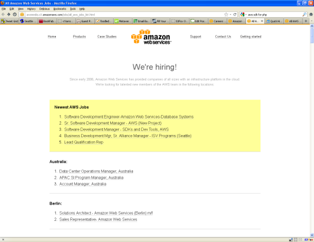Open the search engine selector dropdown
The image size is (314, 242).
pyautogui.click(x=244, y=14)
